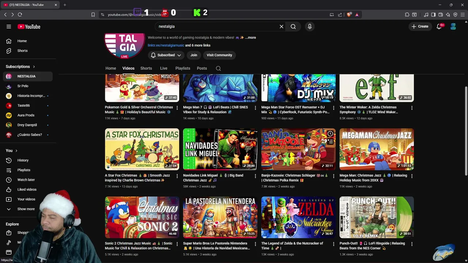
Task: Open options for Mega Man Star Force video
Action: (x=333, y=108)
